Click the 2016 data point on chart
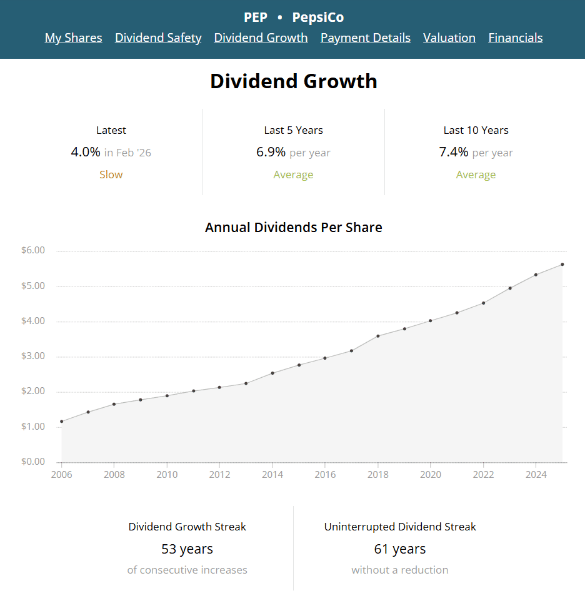The height and width of the screenshot is (593, 585). click(x=325, y=358)
